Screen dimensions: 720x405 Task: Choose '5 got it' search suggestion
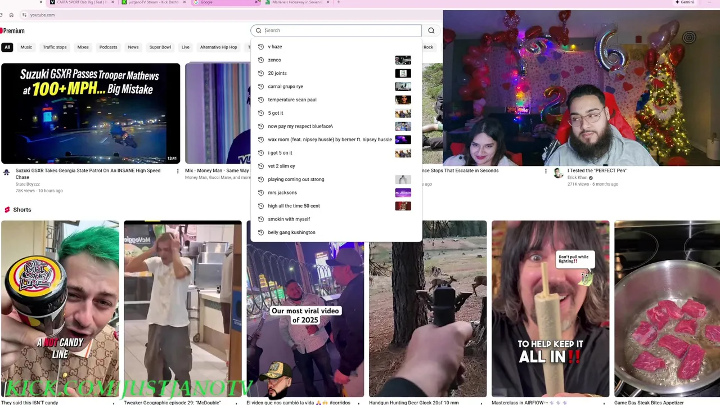coord(336,113)
